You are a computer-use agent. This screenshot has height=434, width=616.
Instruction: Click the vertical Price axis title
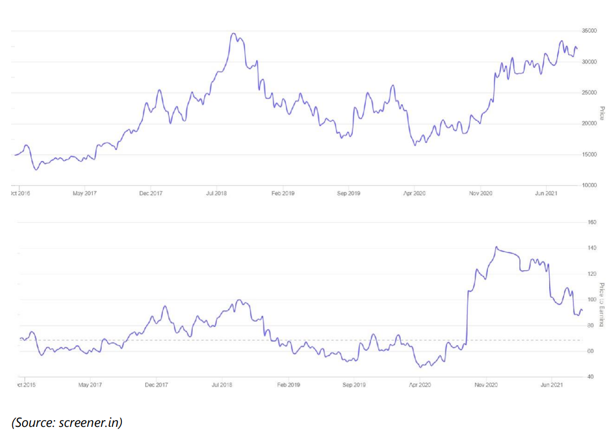click(x=602, y=113)
